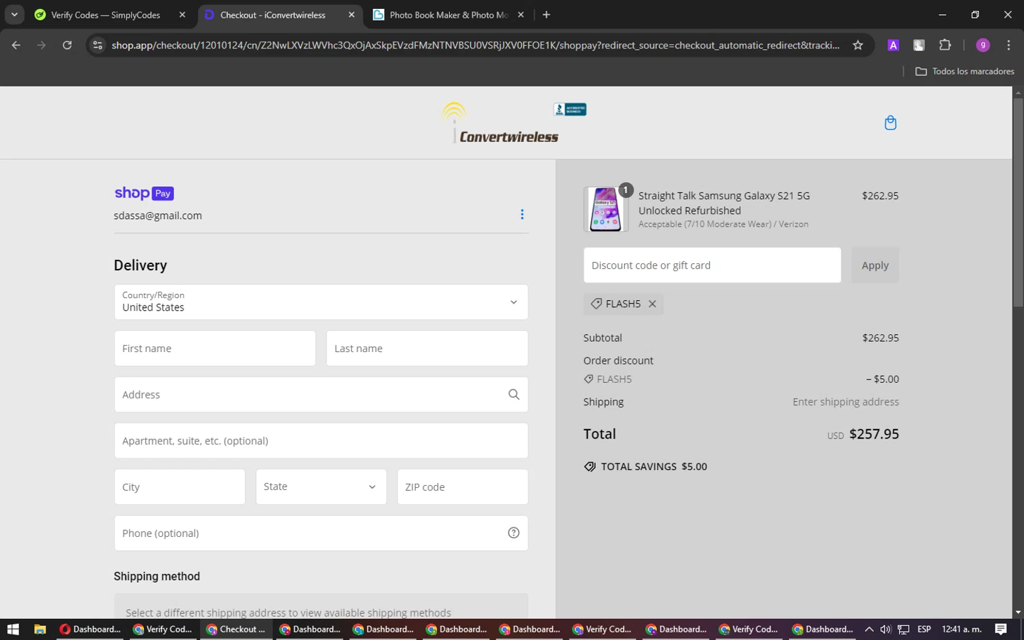Reload the checkout page

67,45
